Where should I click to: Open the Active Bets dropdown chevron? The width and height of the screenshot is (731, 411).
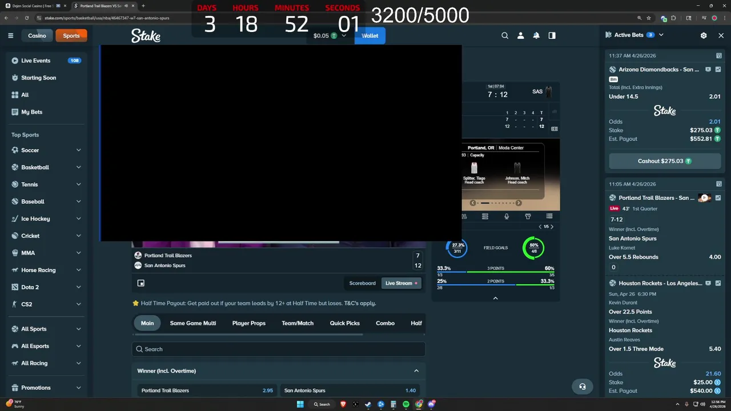661,35
